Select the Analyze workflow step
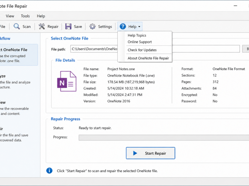 pyautogui.click(x=15, y=81)
